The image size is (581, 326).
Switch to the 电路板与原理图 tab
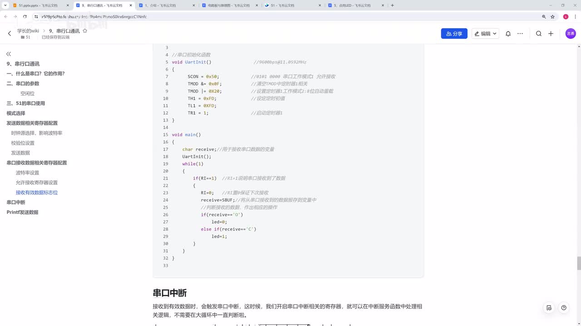point(229,5)
